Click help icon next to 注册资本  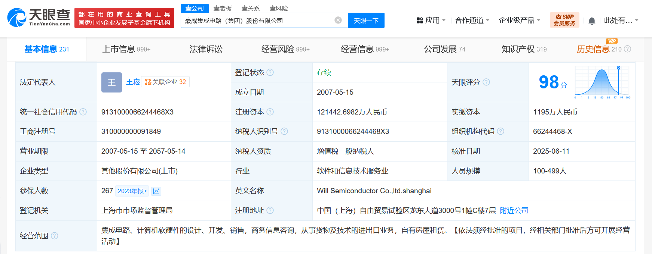tap(270, 112)
